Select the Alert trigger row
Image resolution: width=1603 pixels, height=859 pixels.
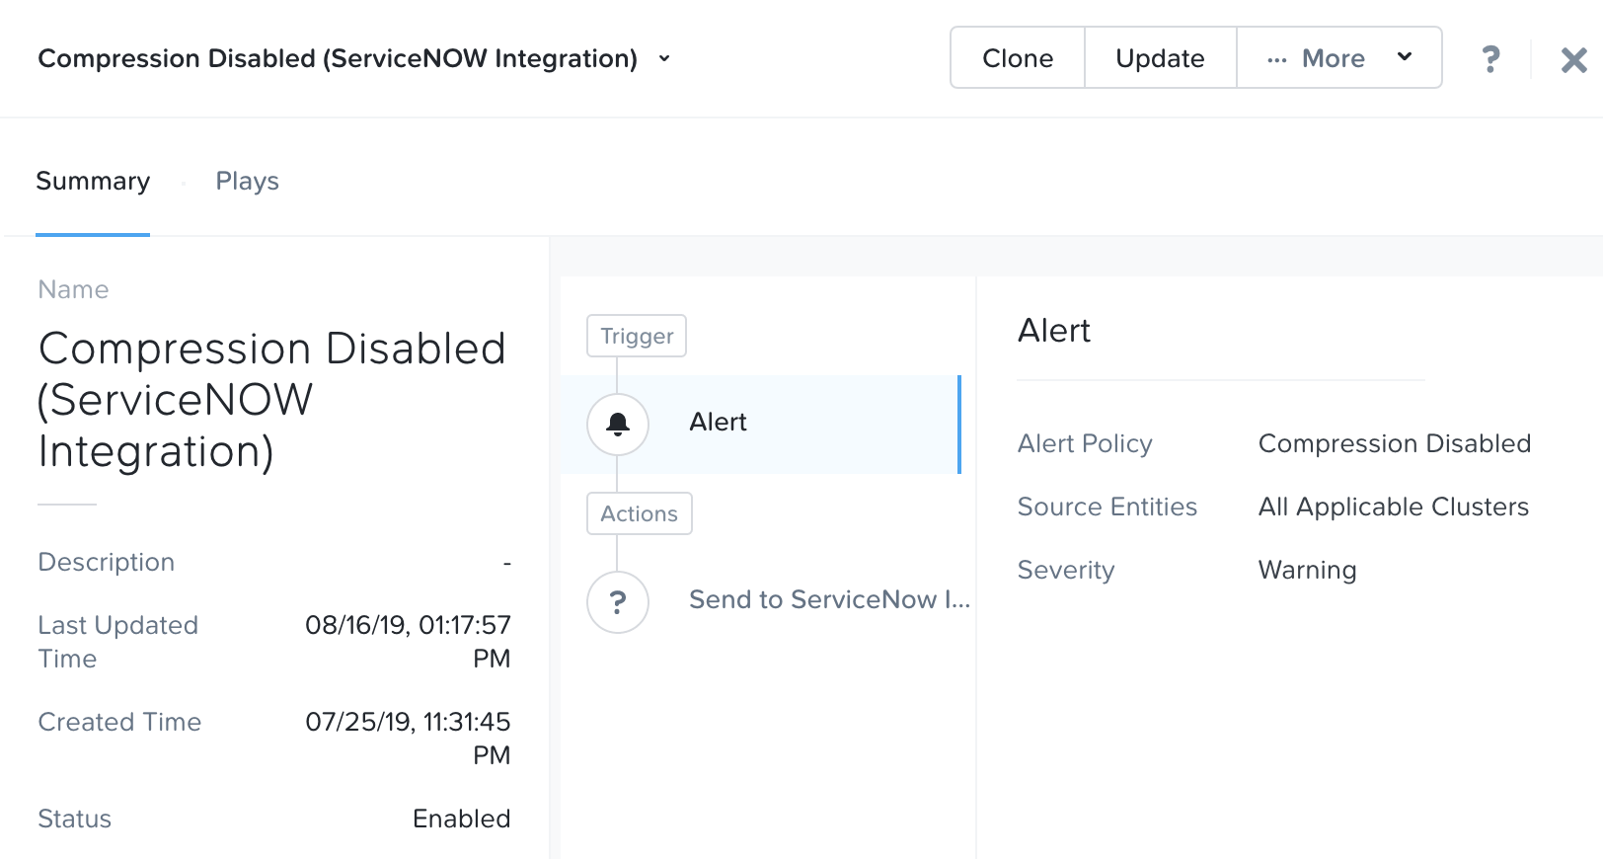click(760, 424)
